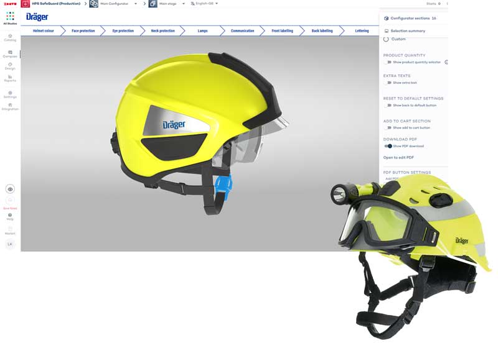
Task: Toggle Show back to default button
Action: tap(387, 105)
